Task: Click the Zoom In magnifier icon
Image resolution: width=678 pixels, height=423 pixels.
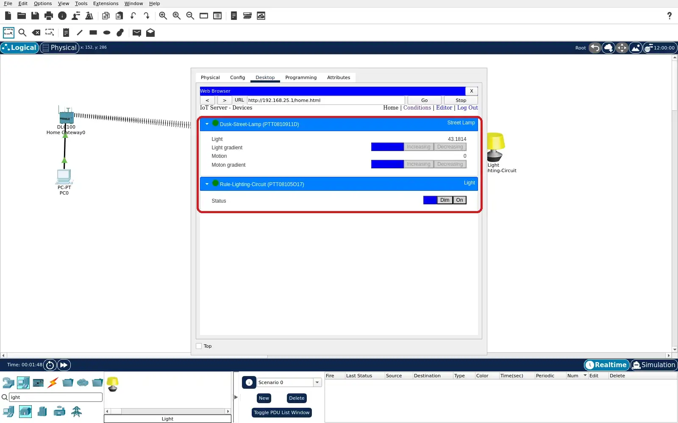Action: (x=163, y=16)
